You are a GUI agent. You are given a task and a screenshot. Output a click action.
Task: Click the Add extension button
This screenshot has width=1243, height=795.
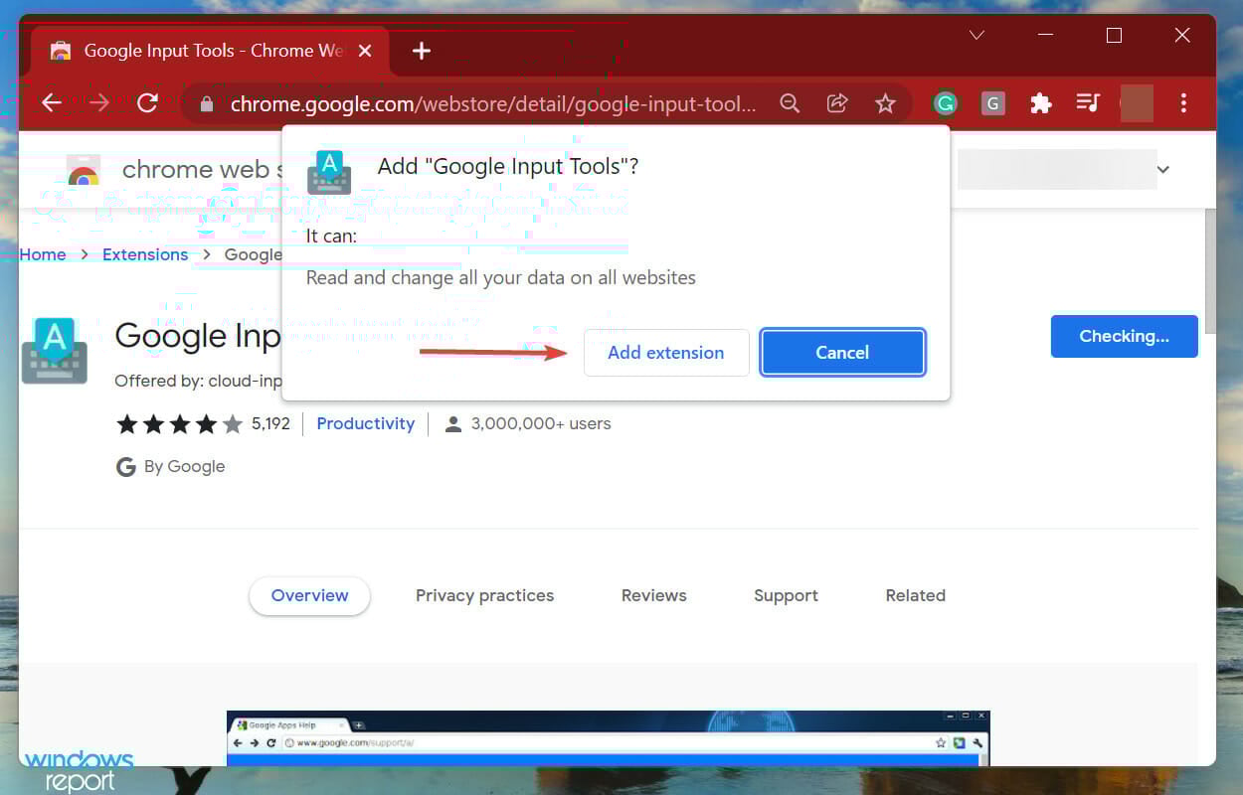click(x=665, y=353)
